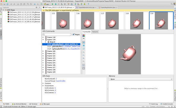Expand the Contexts node in GPU State
Image resolution: width=176 pixels, height=108 pixels.
pos(43,83)
